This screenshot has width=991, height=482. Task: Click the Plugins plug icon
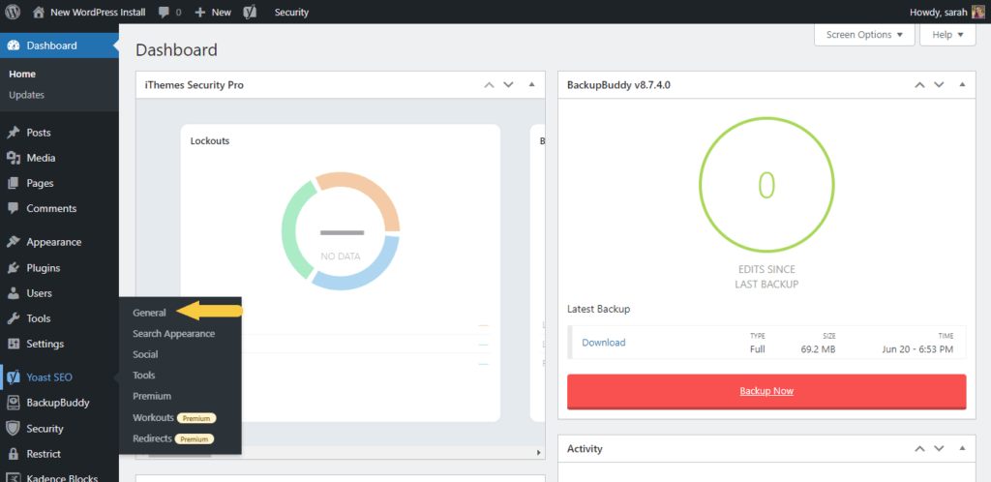14,268
